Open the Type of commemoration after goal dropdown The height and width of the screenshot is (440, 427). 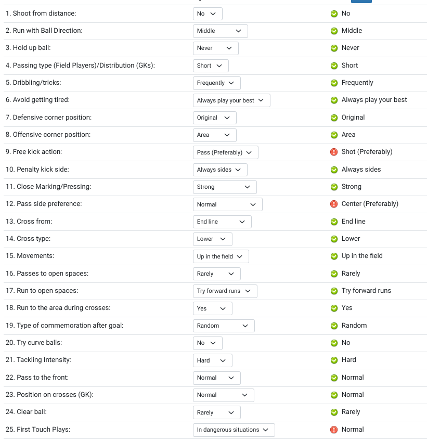[224, 326]
